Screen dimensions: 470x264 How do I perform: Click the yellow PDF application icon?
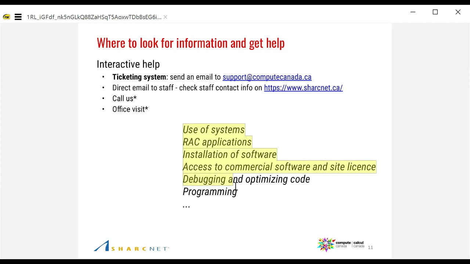click(6, 17)
